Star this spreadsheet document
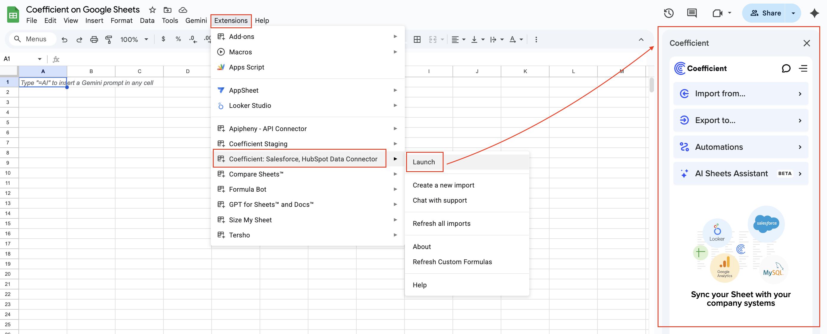Image resolution: width=827 pixels, height=334 pixels. coord(152,10)
